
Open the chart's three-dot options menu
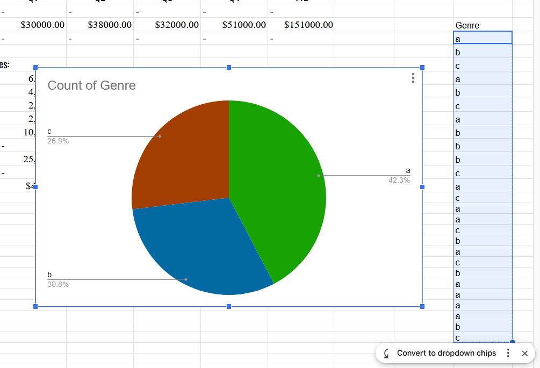[413, 78]
